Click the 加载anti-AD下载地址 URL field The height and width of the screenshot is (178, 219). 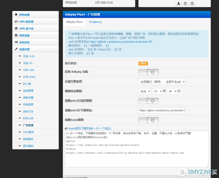pos(162,110)
